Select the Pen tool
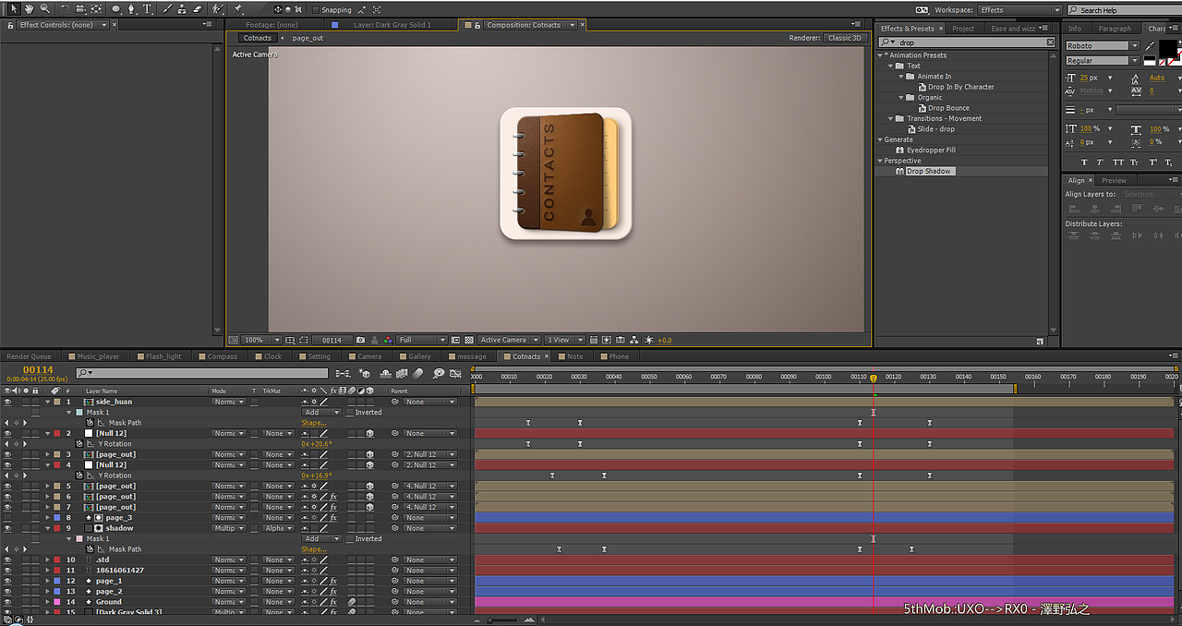The height and width of the screenshot is (626, 1182). point(131,8)
